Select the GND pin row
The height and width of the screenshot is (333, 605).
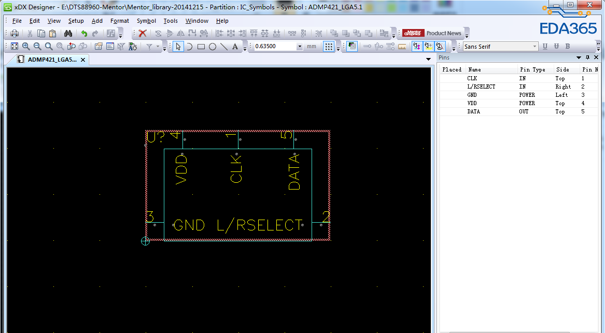[x=519, y=95]
